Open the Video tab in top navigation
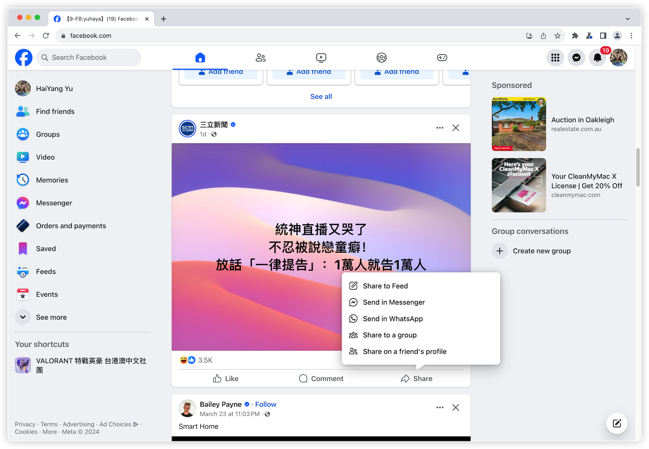The image size is (649, 449). tap(321, 58)
